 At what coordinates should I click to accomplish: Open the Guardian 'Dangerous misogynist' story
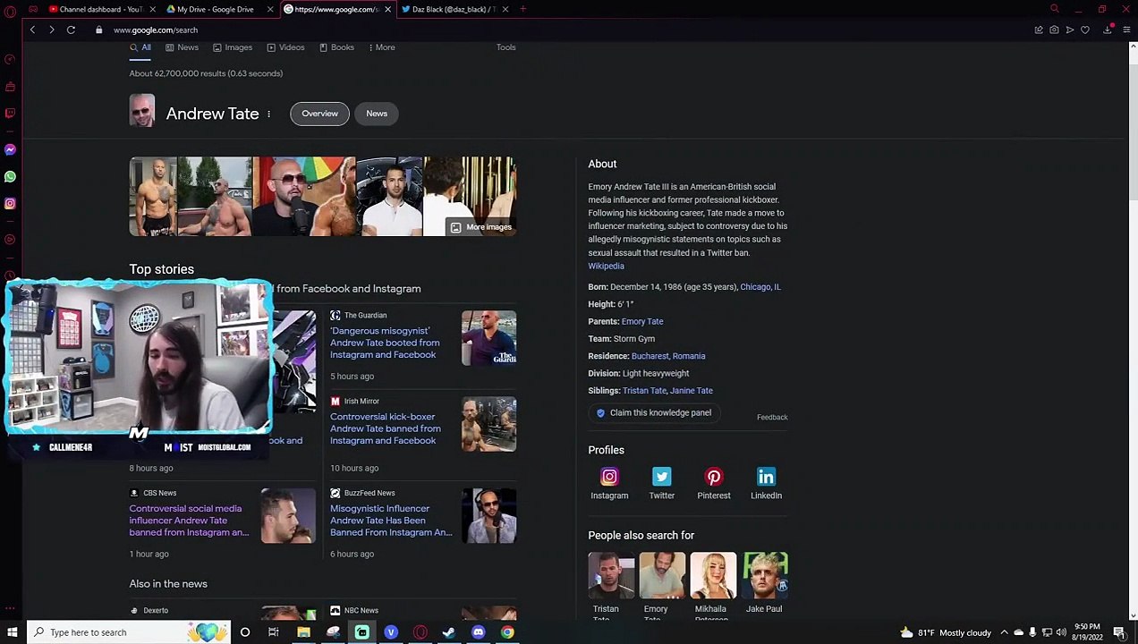click(385, 343)
